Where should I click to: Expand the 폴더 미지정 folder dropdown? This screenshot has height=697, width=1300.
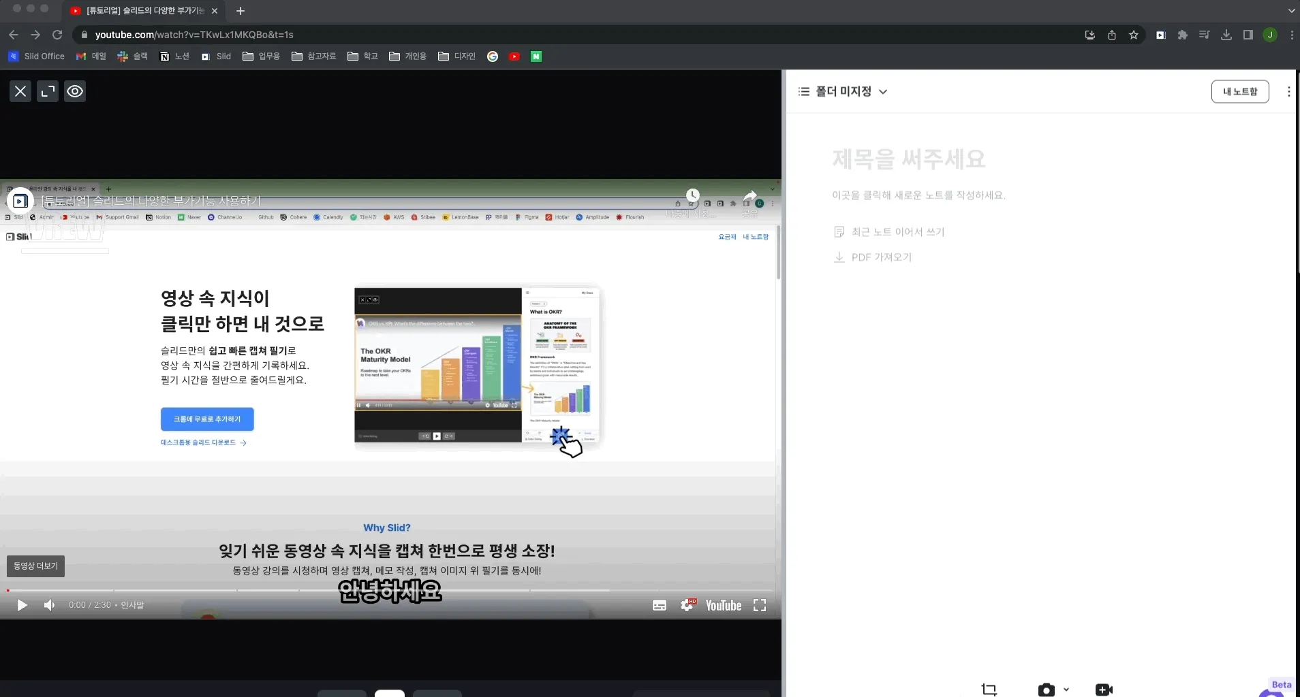(x=883, y=92)
